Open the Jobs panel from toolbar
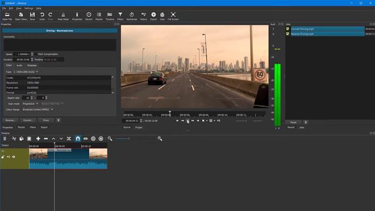 coord(162,16)
